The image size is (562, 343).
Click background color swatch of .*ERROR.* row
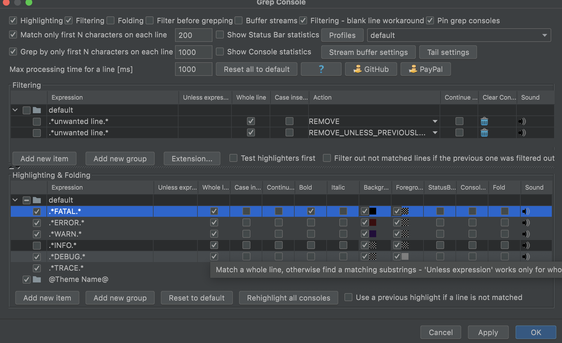point(373,223)
